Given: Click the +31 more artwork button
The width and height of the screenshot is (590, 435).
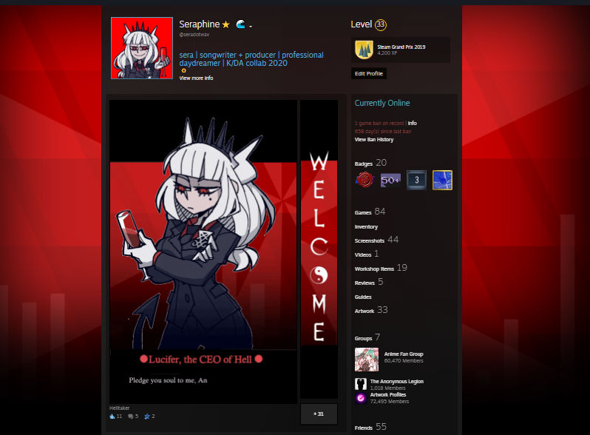Looking at the screenshot, I should point(319,414).
